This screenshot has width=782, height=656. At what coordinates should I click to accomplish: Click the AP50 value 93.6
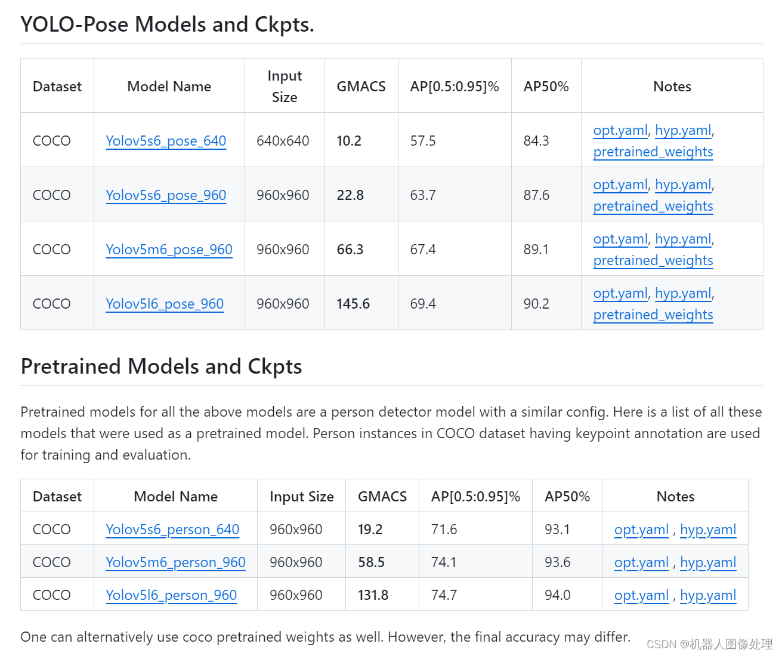pos(558,562)
